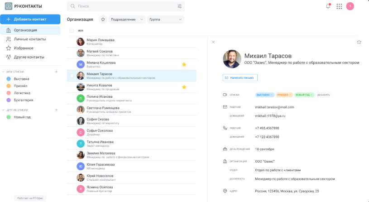Check the Михаил Тарасов row checkbox

(72, 76)
